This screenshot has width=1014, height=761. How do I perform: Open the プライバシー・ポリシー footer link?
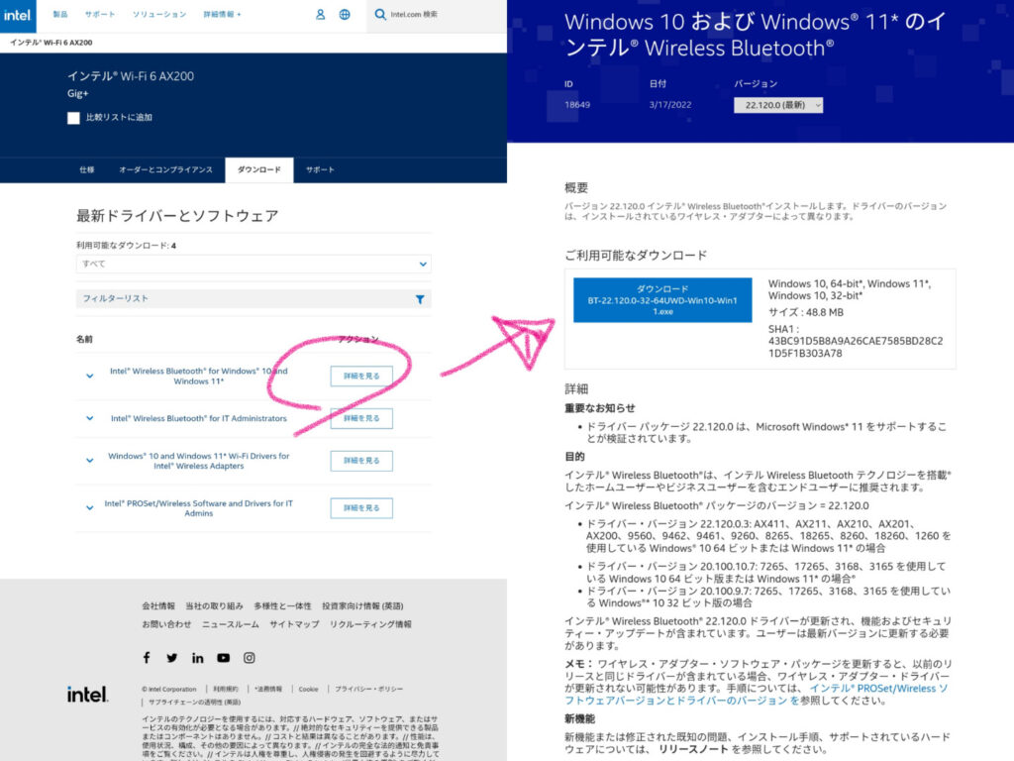(368, 690)
